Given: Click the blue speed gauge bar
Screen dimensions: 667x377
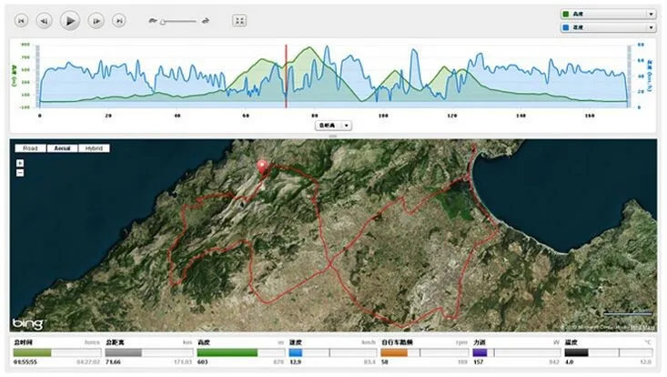Looking at the screenshot, I should 333,352.
